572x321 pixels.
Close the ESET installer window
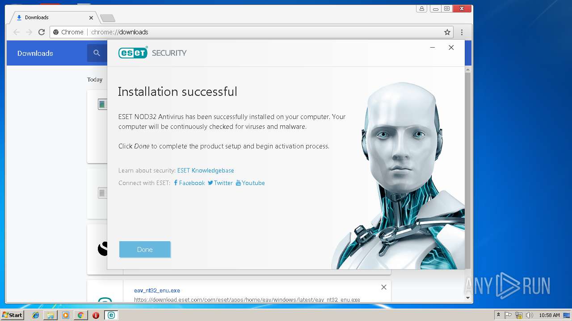[451, 48]
